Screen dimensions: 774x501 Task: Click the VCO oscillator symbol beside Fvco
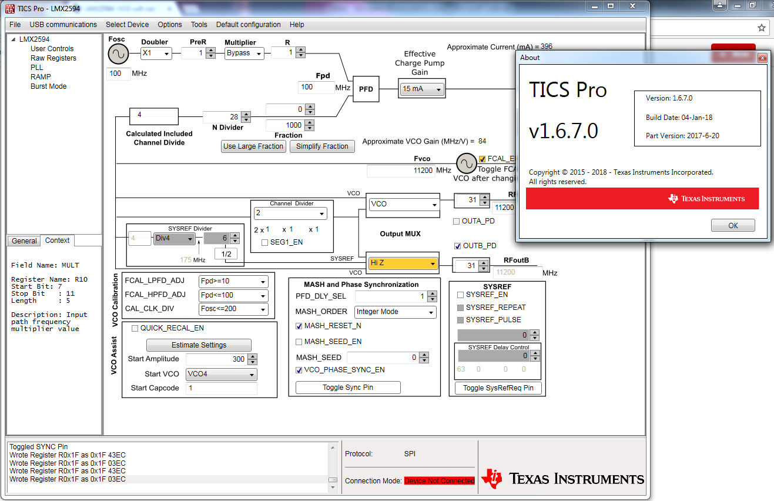467,163
